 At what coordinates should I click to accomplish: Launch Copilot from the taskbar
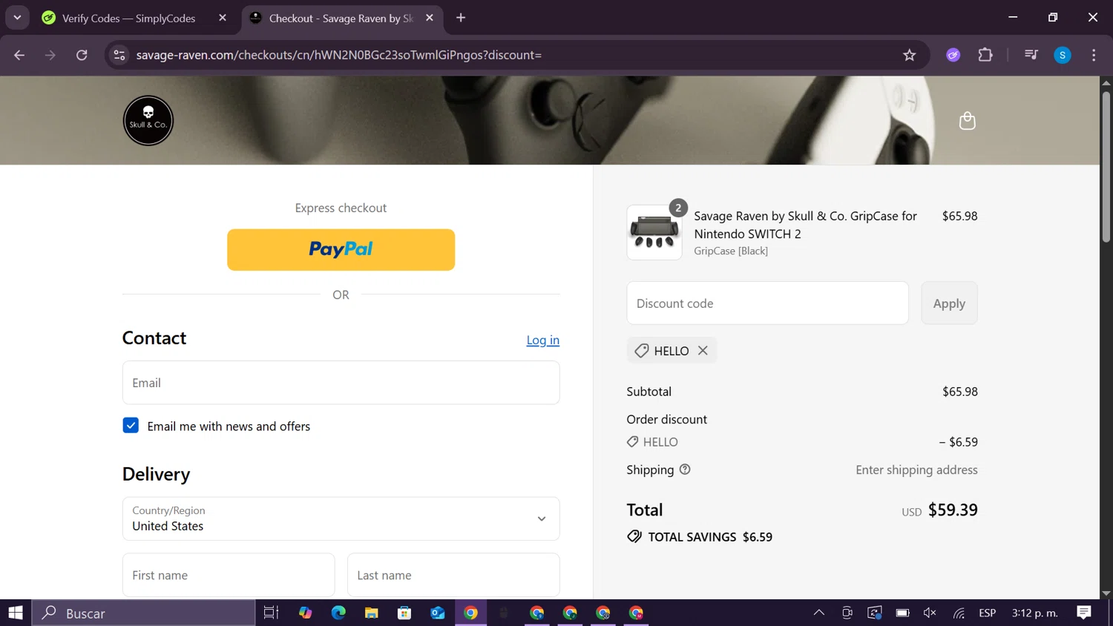[305, 613]
